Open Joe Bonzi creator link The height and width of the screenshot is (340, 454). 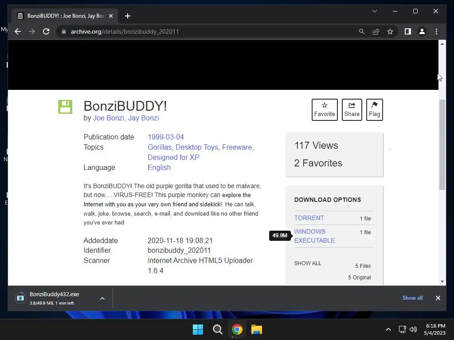[x=109, y=118]
